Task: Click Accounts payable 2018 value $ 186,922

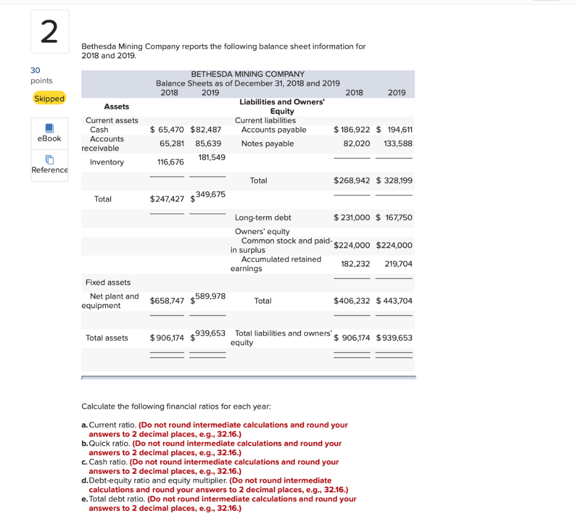Action: point(352,130)
